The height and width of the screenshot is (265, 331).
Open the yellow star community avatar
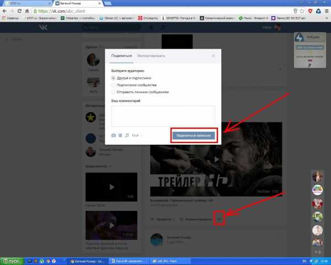point(91,117)
